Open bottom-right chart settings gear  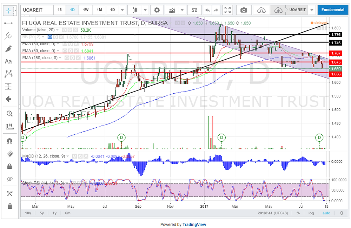(341, 213)
